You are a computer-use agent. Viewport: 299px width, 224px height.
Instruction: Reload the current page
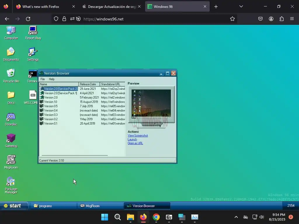[x=28, y=19]
